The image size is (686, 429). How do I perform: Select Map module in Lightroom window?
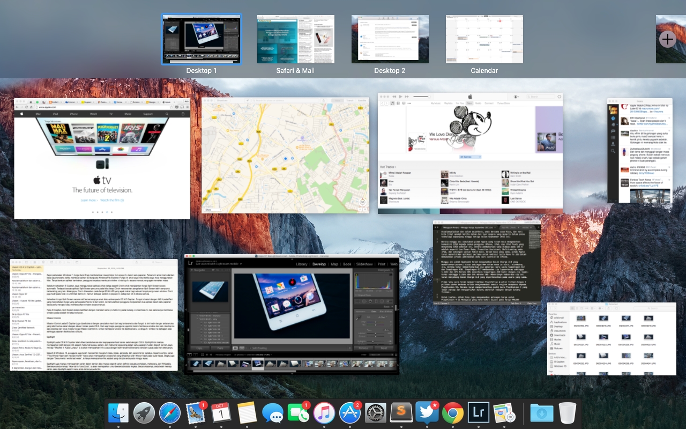[334, 264]
